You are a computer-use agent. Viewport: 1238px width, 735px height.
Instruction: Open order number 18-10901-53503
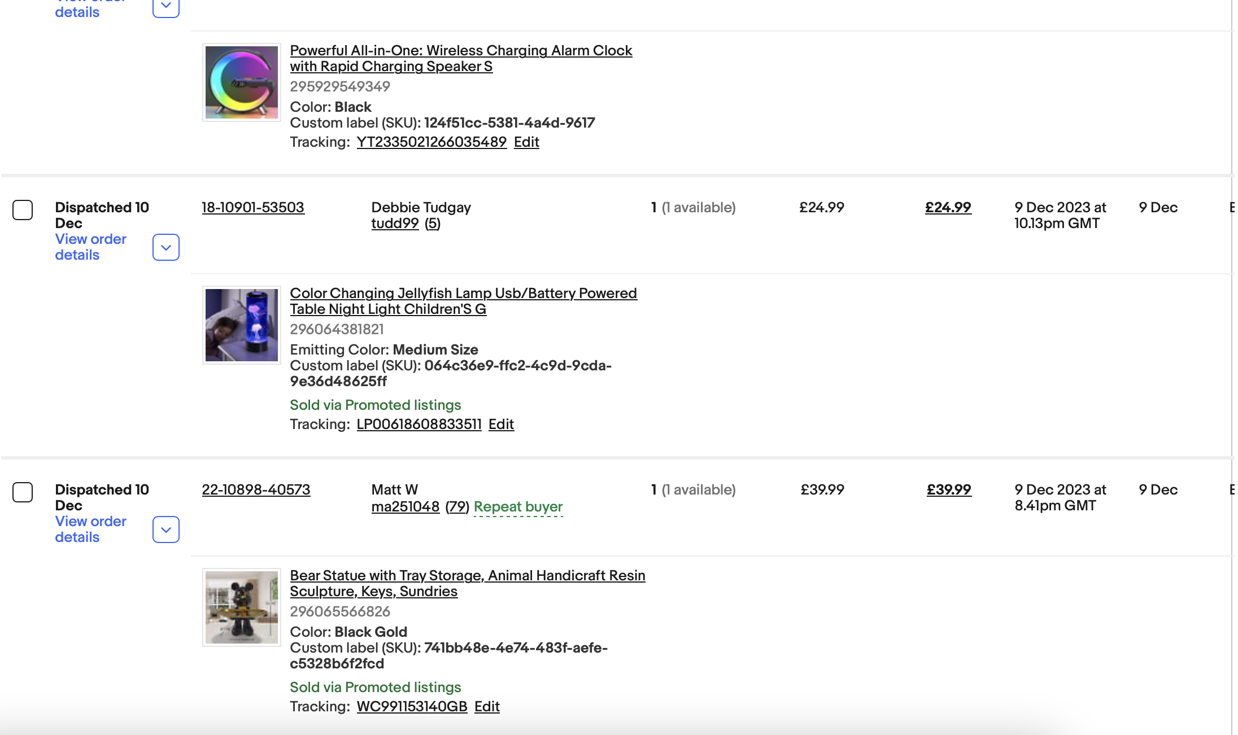[253, 207]
